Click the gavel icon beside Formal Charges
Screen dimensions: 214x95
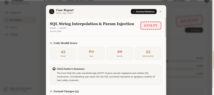(x=51, y=91)
